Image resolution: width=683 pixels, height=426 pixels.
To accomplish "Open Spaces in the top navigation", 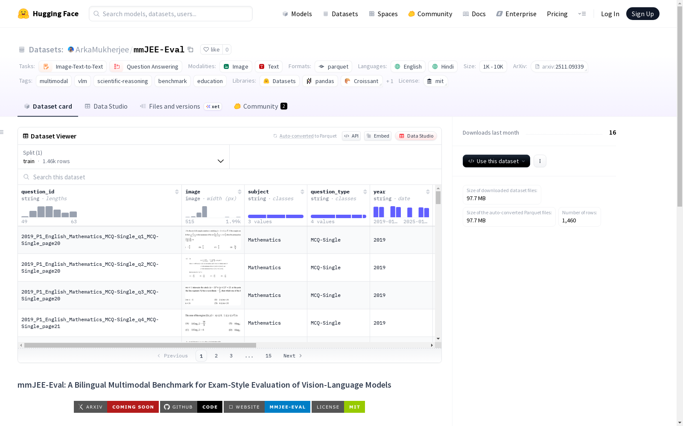I will (383, 14).
